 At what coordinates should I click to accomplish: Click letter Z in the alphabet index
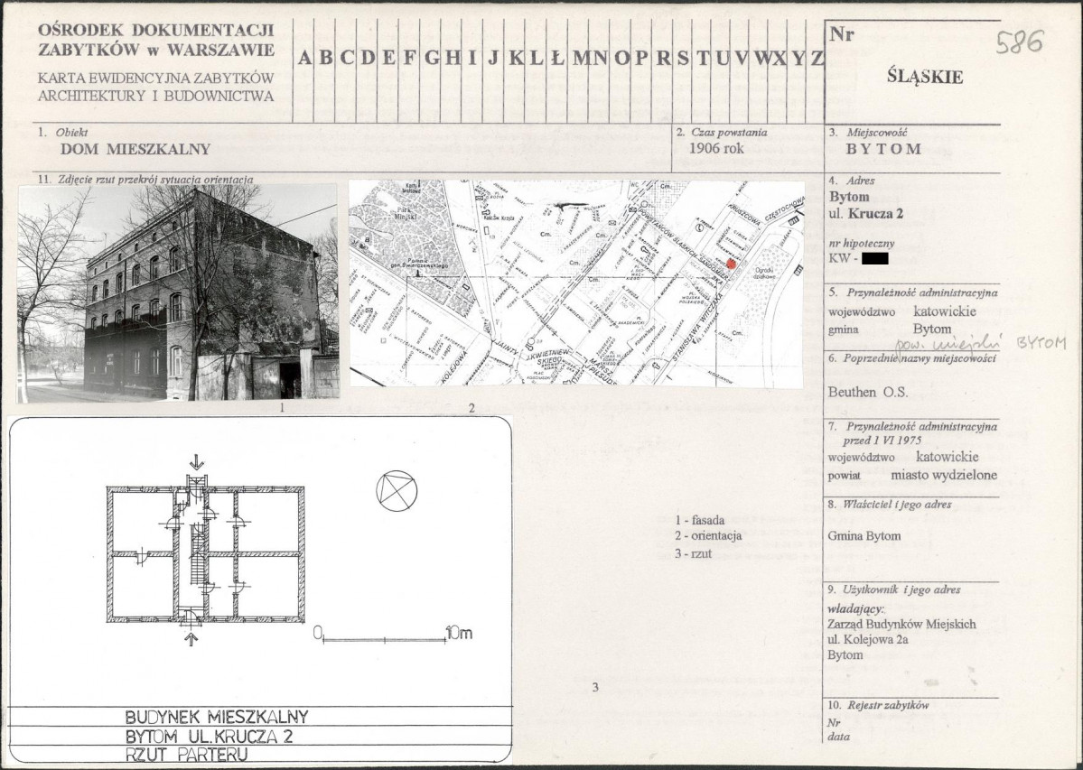(817, 59)
